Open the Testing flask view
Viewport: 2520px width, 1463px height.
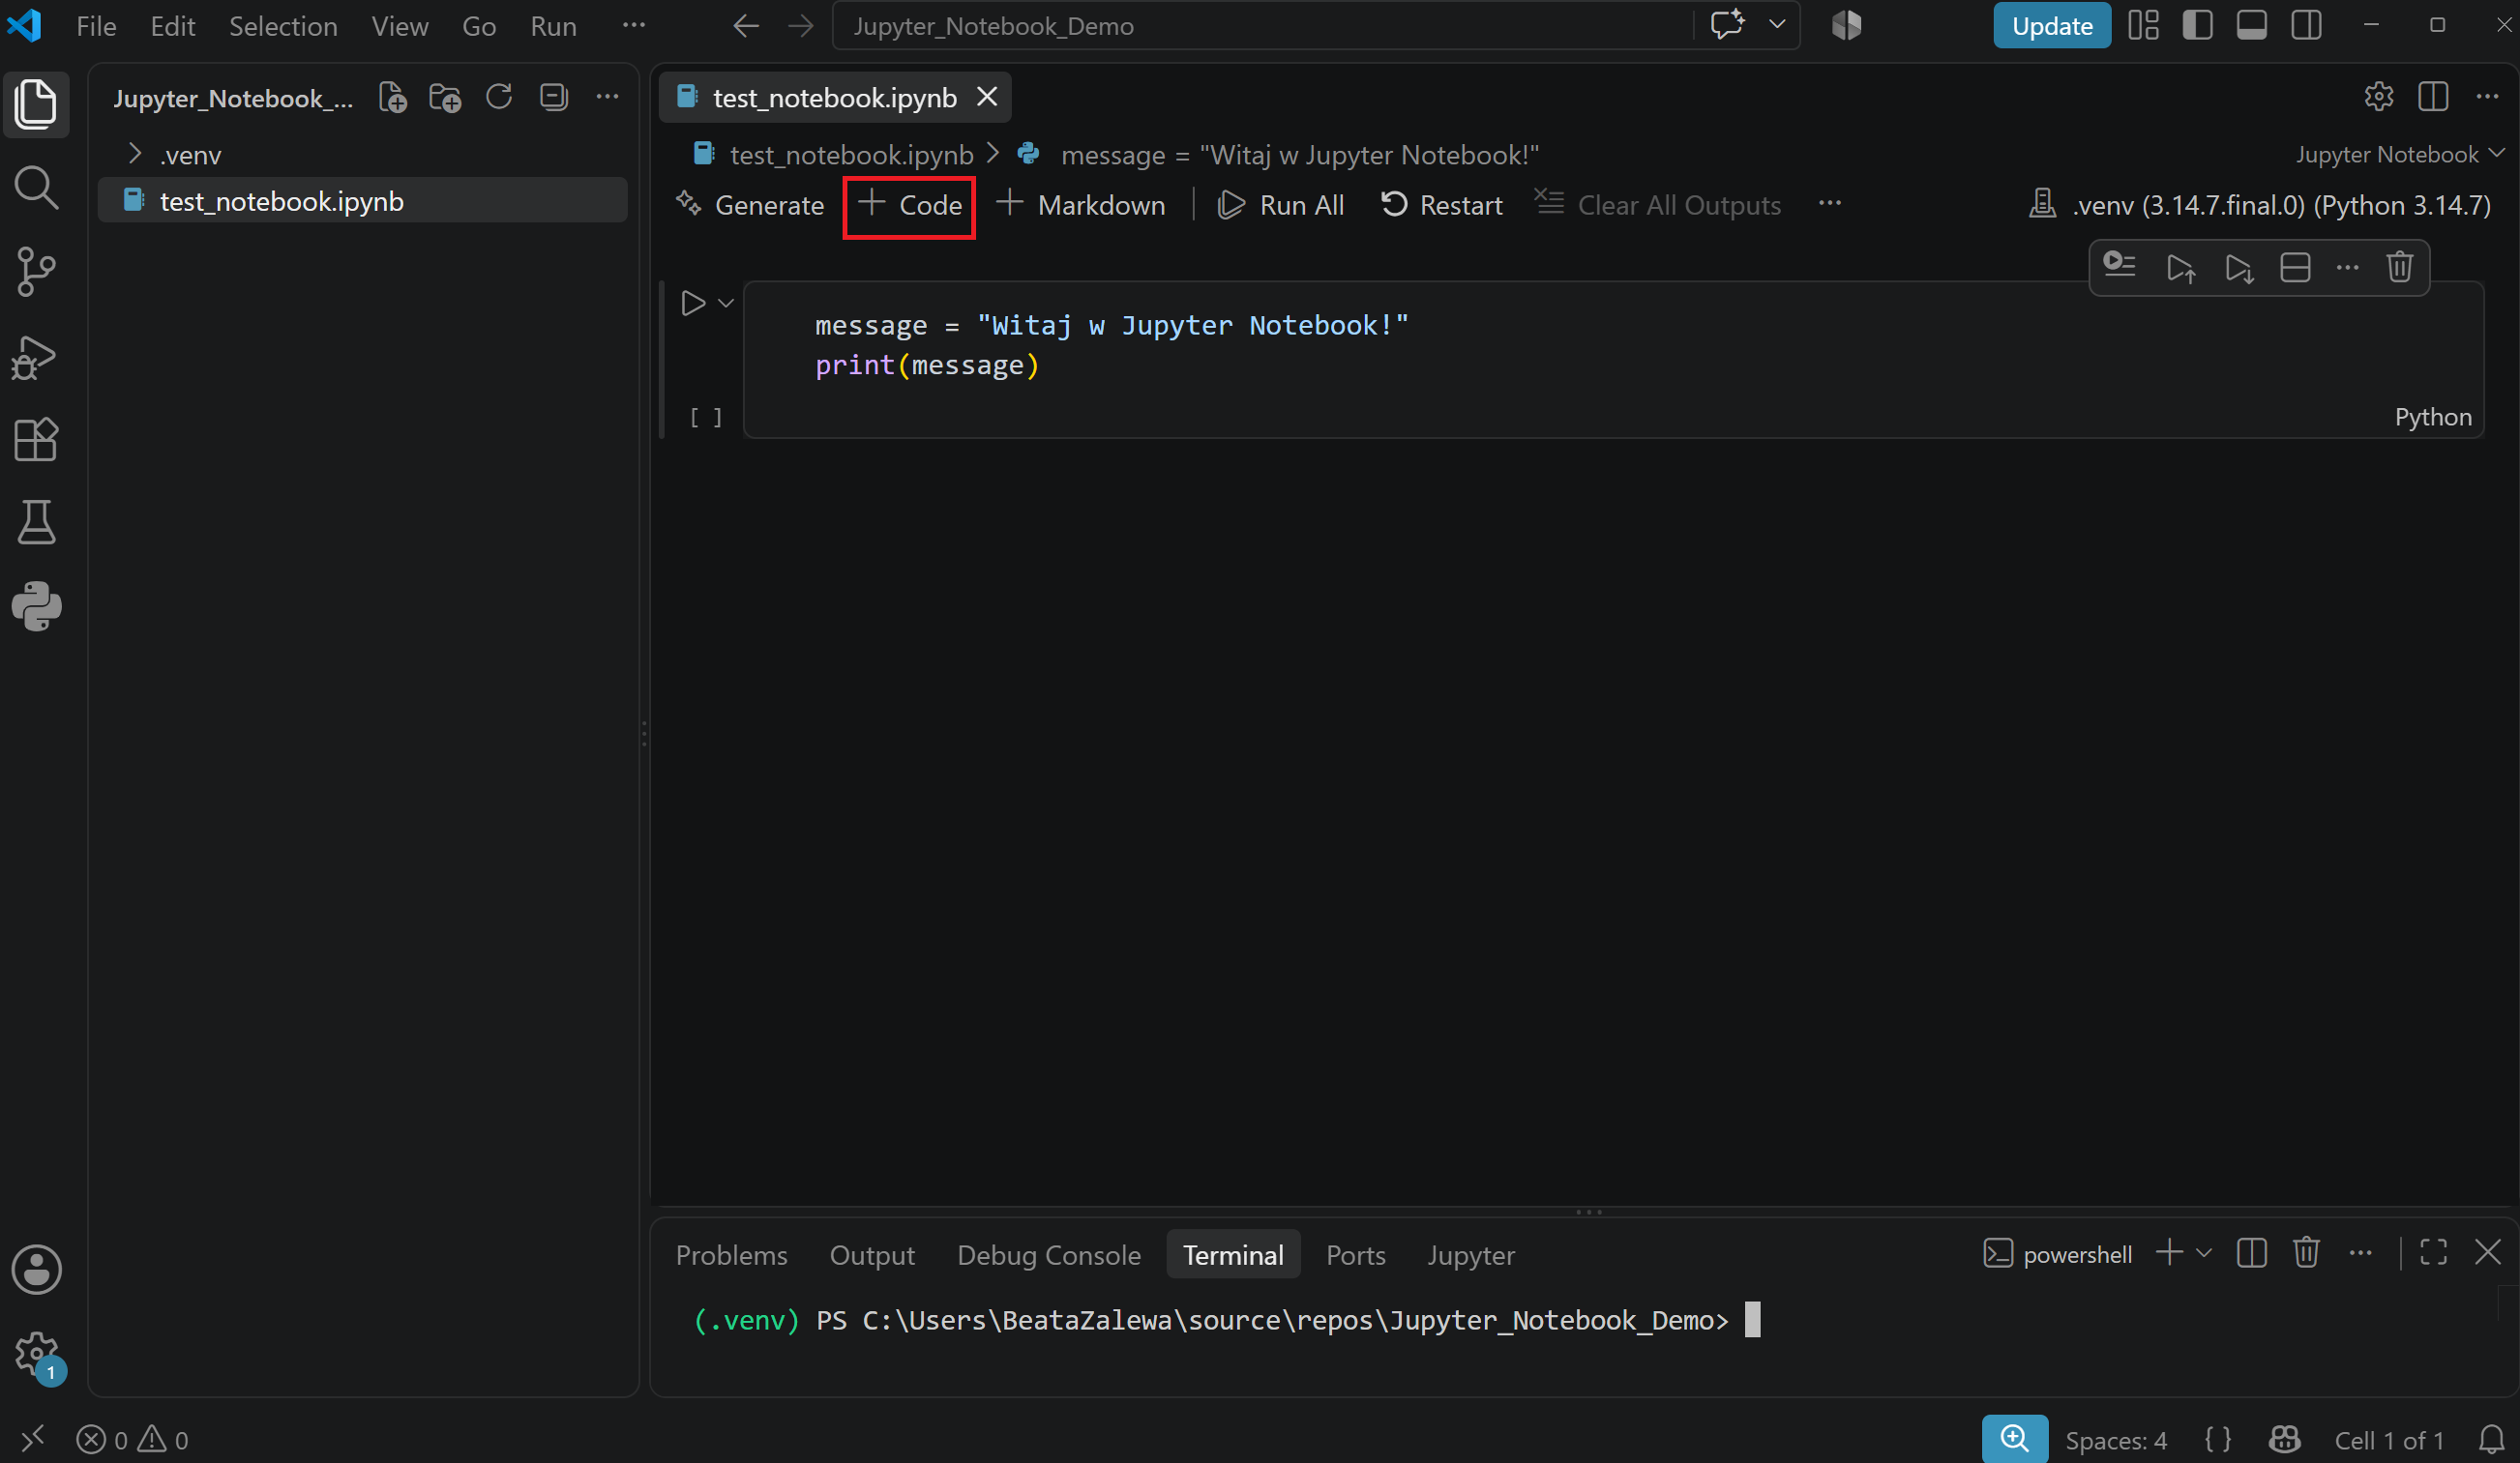[x=36, y=523]
